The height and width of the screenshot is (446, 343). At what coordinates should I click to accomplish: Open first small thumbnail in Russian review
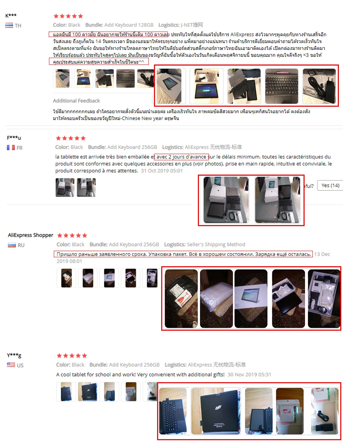(x=67, y=278)
